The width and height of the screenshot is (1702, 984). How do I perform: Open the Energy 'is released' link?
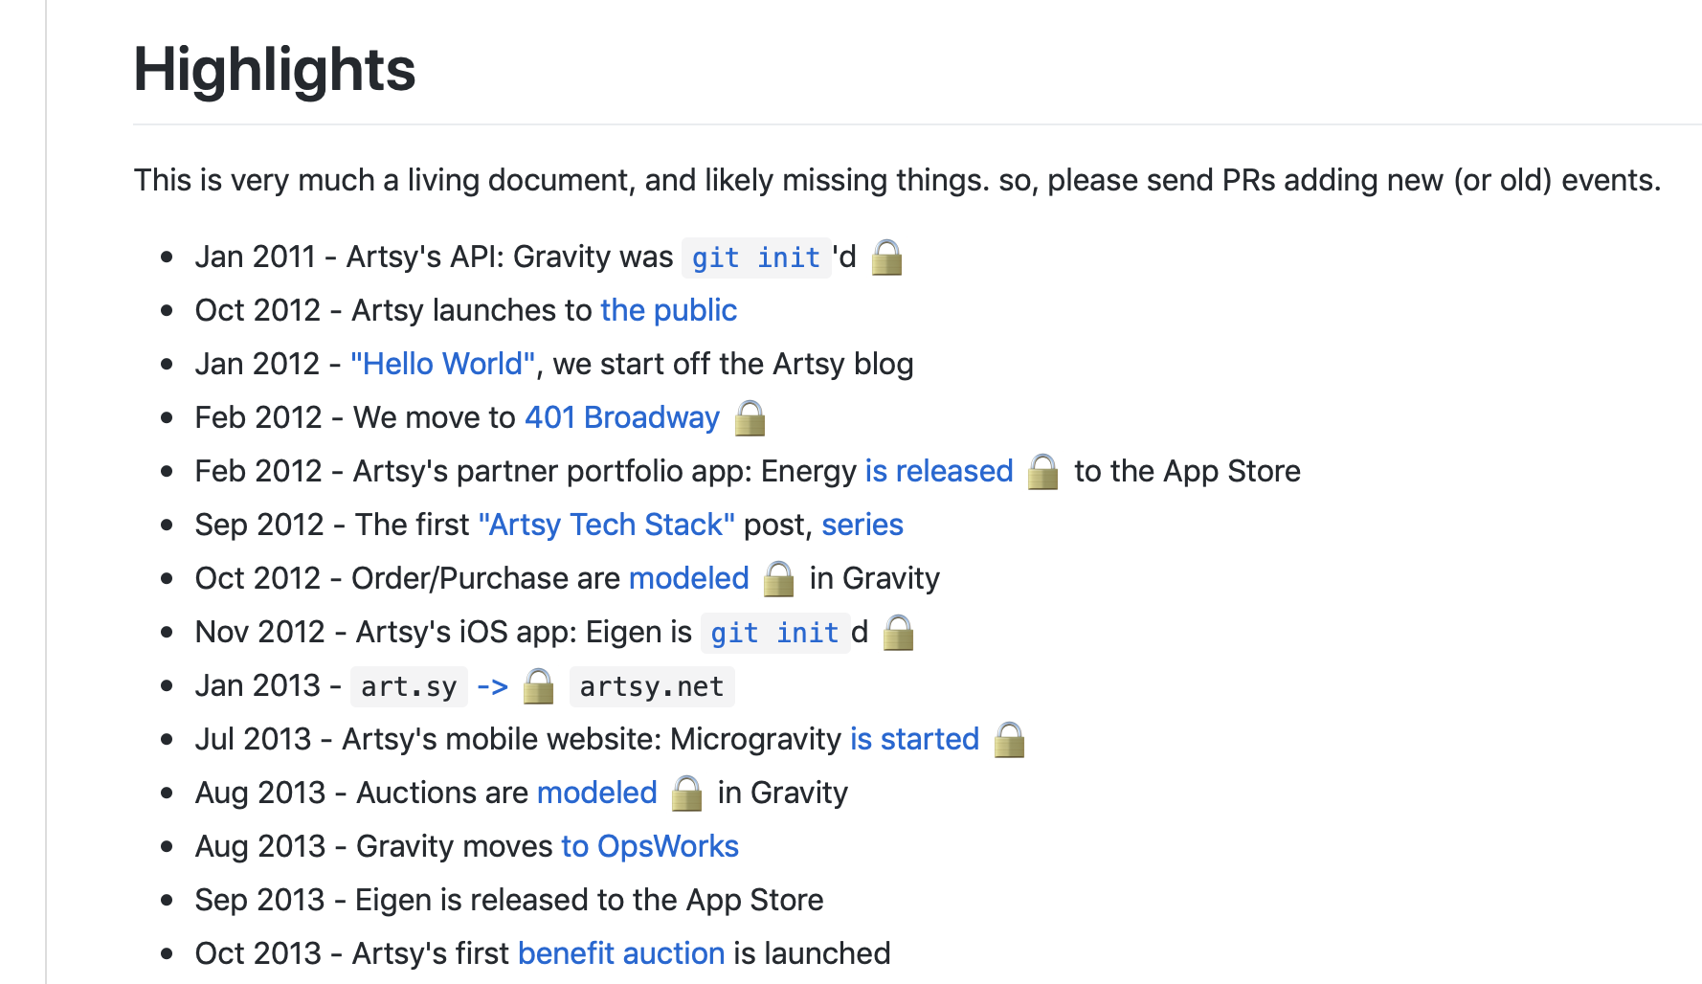tap(939, 471)
